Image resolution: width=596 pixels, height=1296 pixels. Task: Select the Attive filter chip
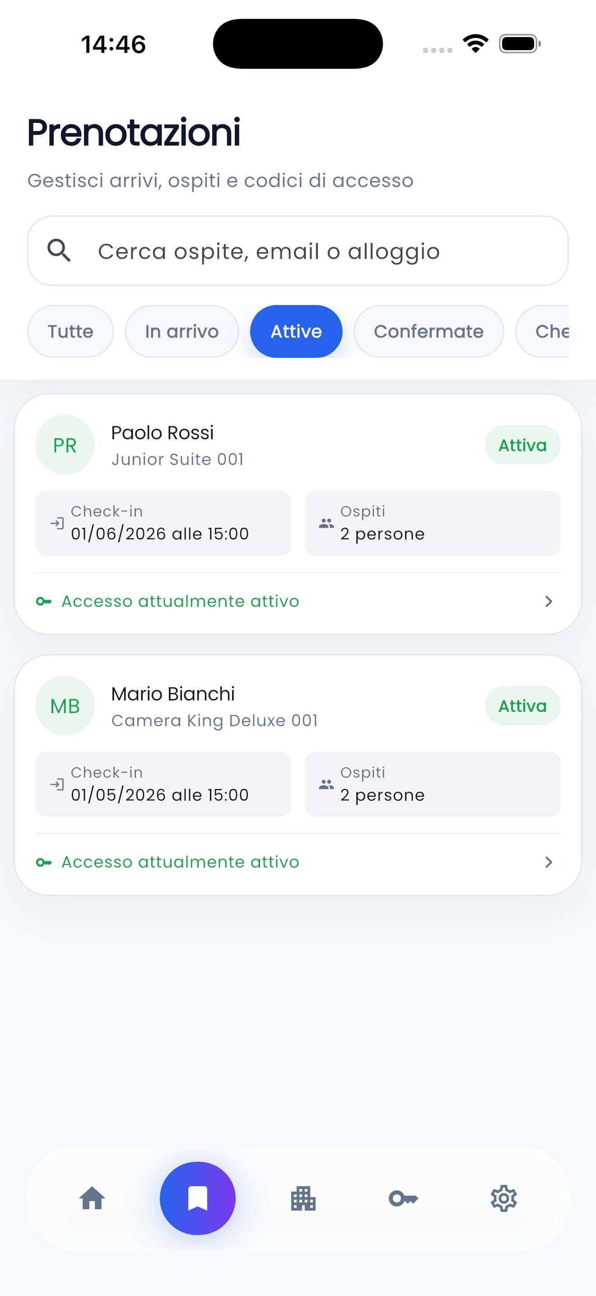(297, 332)
